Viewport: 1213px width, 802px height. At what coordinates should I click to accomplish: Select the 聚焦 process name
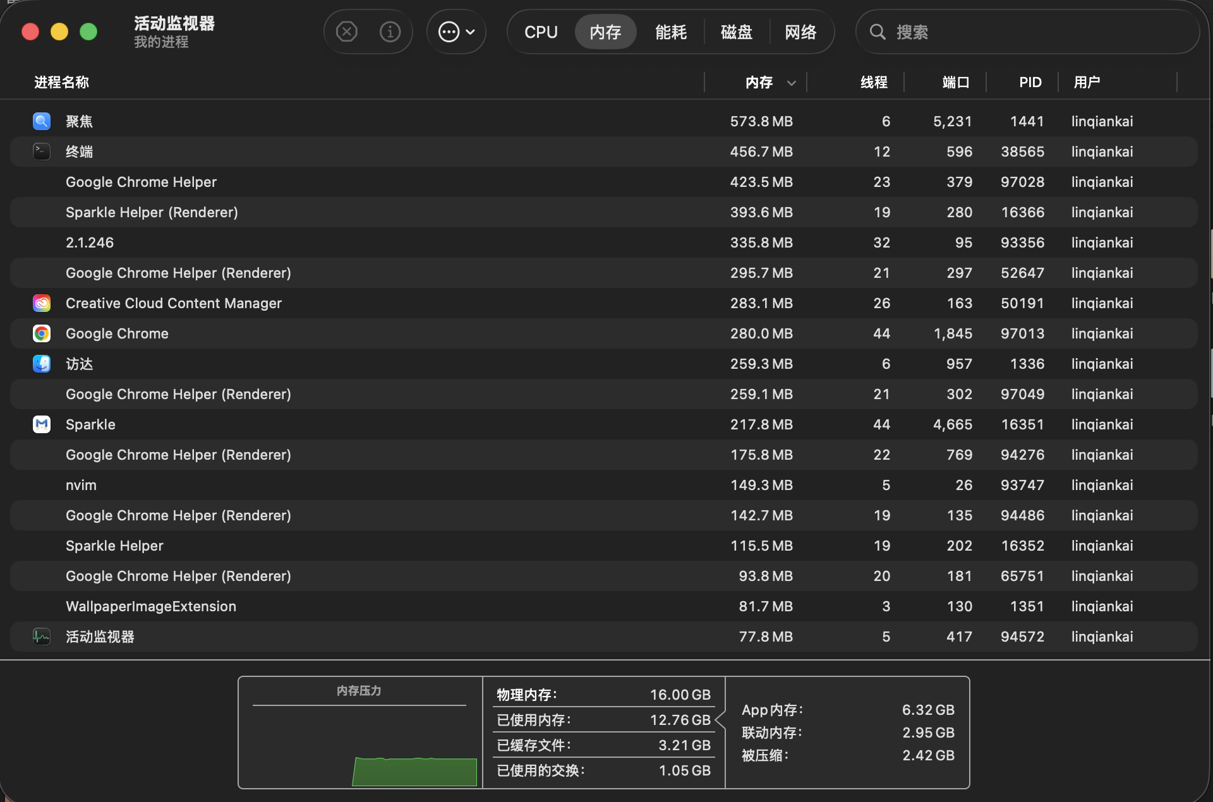(79, 121)
